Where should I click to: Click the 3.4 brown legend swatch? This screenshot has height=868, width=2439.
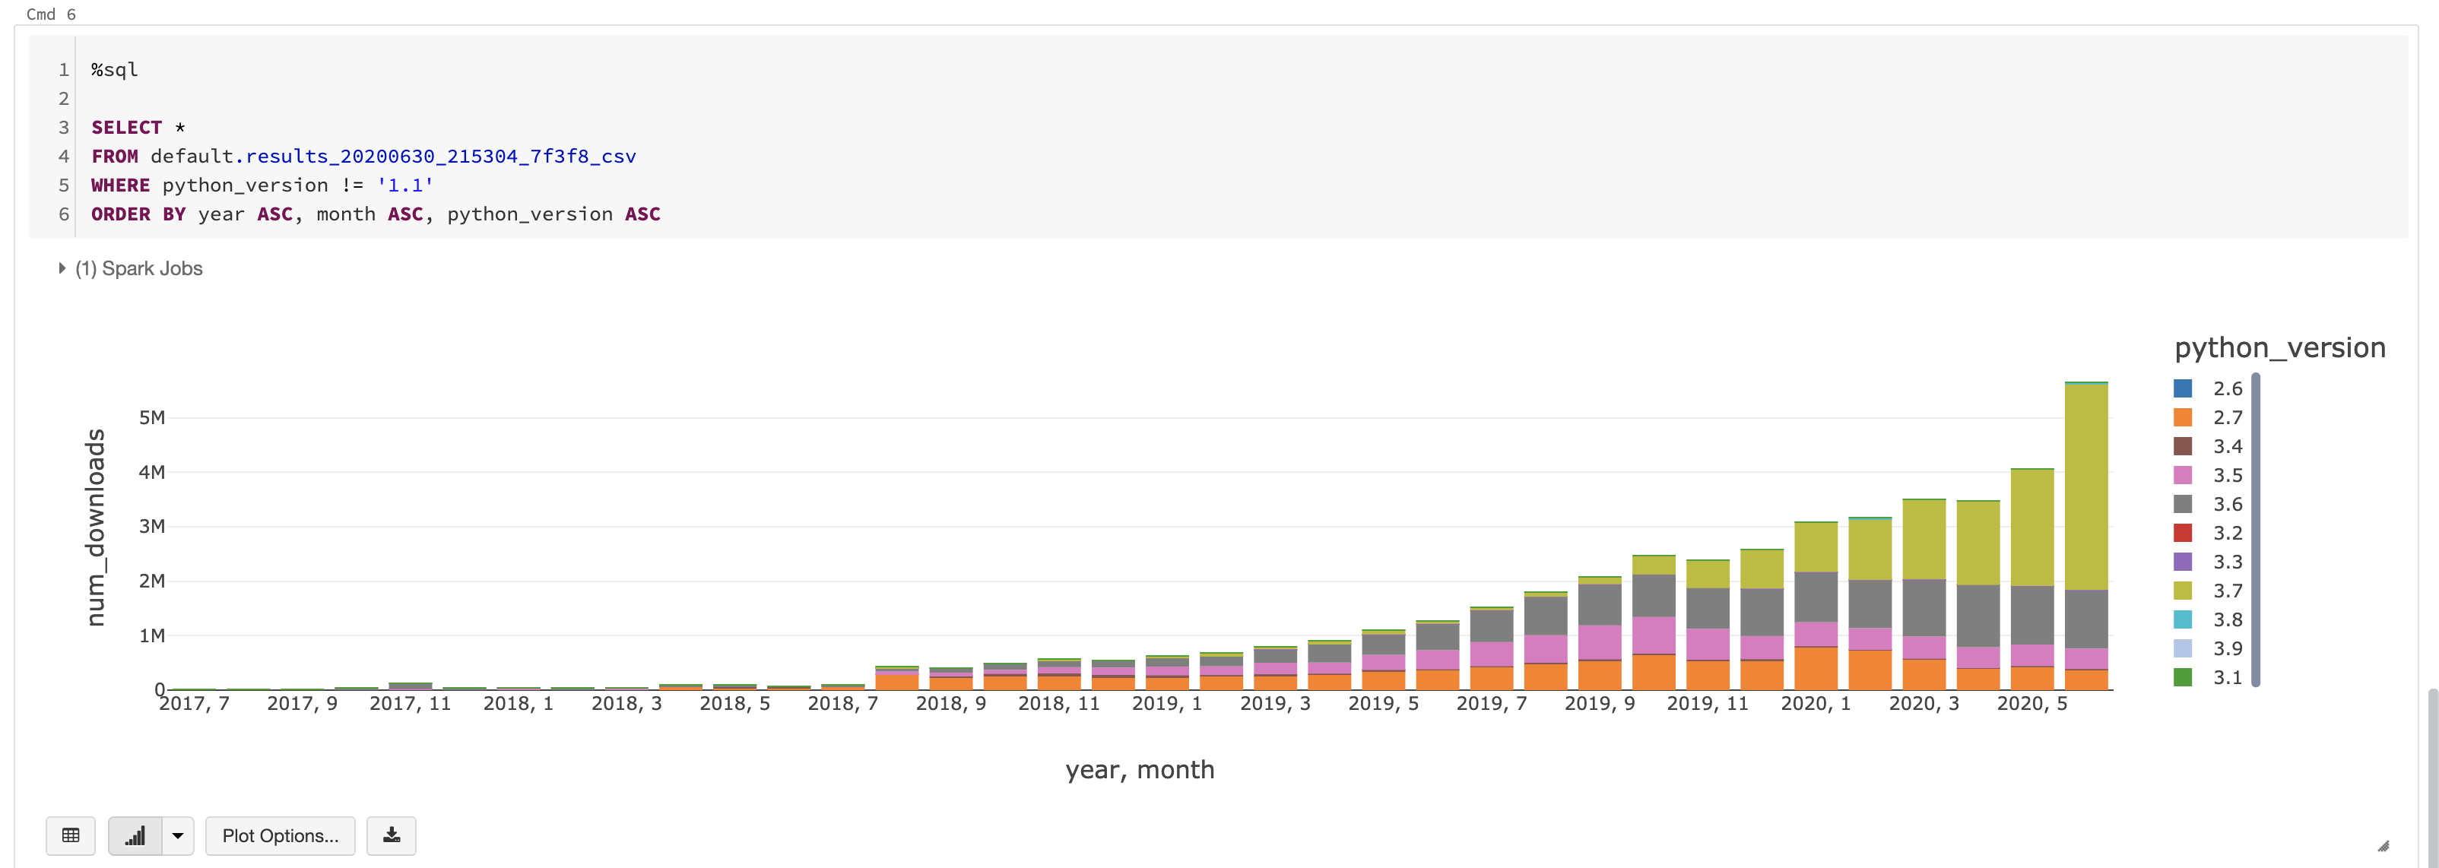click(2183, 446)
